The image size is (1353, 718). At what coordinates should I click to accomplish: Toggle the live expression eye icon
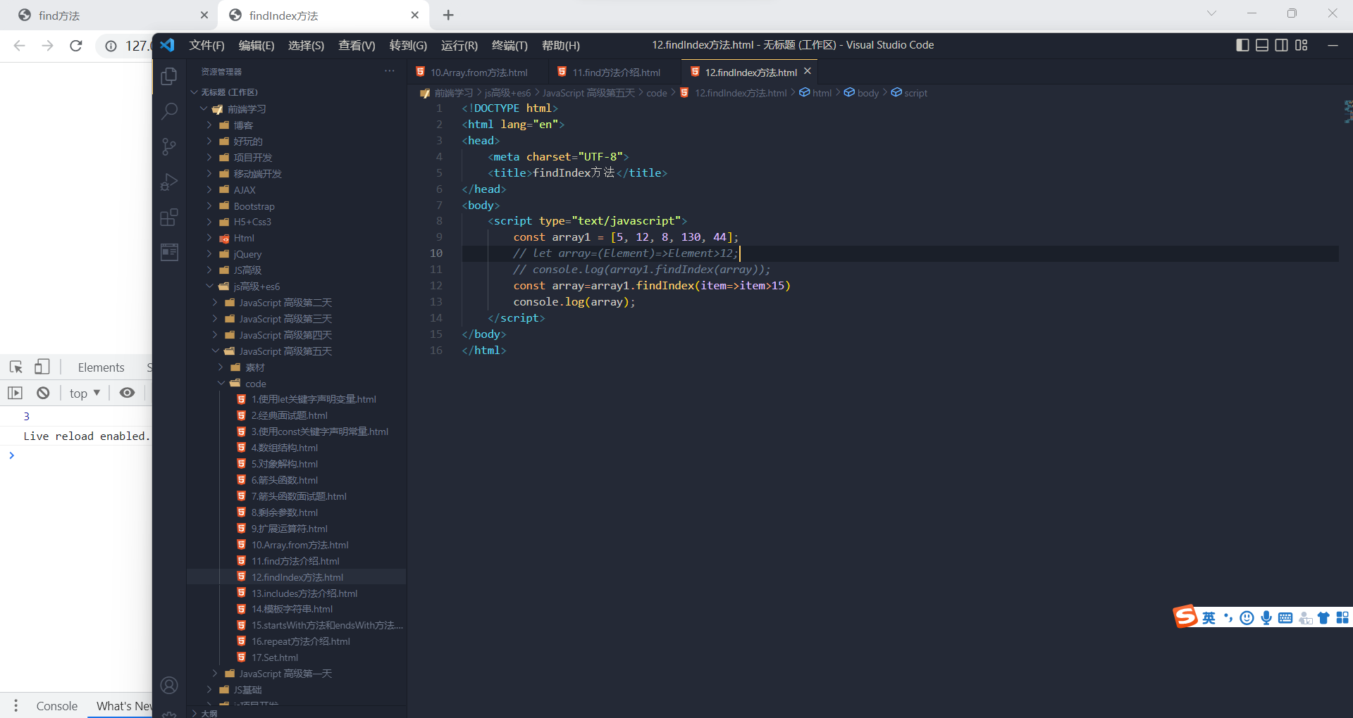[127, 393]
